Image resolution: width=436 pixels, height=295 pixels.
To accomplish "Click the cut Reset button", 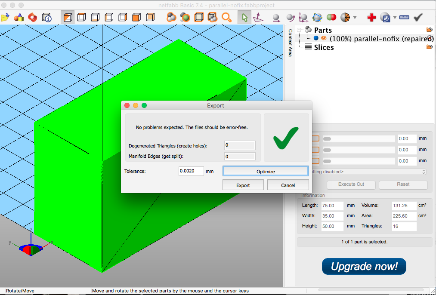I will (403, 184).
